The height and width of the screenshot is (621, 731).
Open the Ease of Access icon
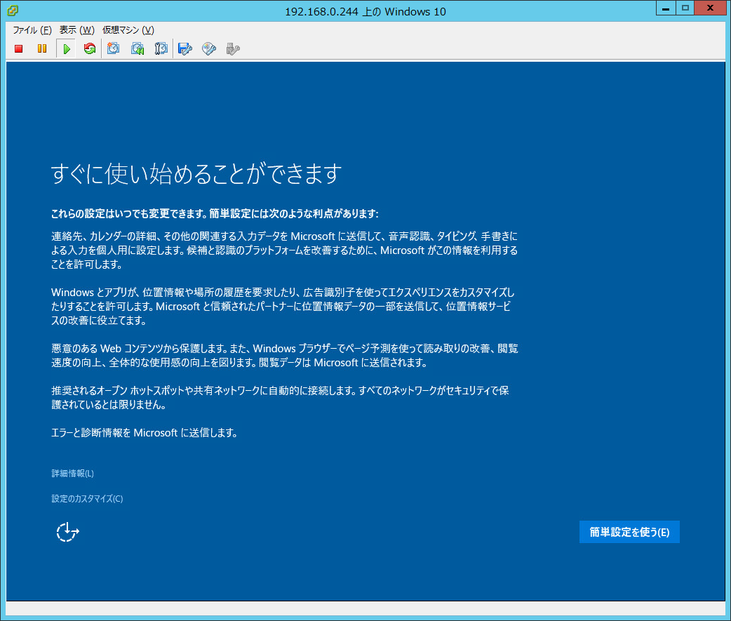tap(67, 532)
